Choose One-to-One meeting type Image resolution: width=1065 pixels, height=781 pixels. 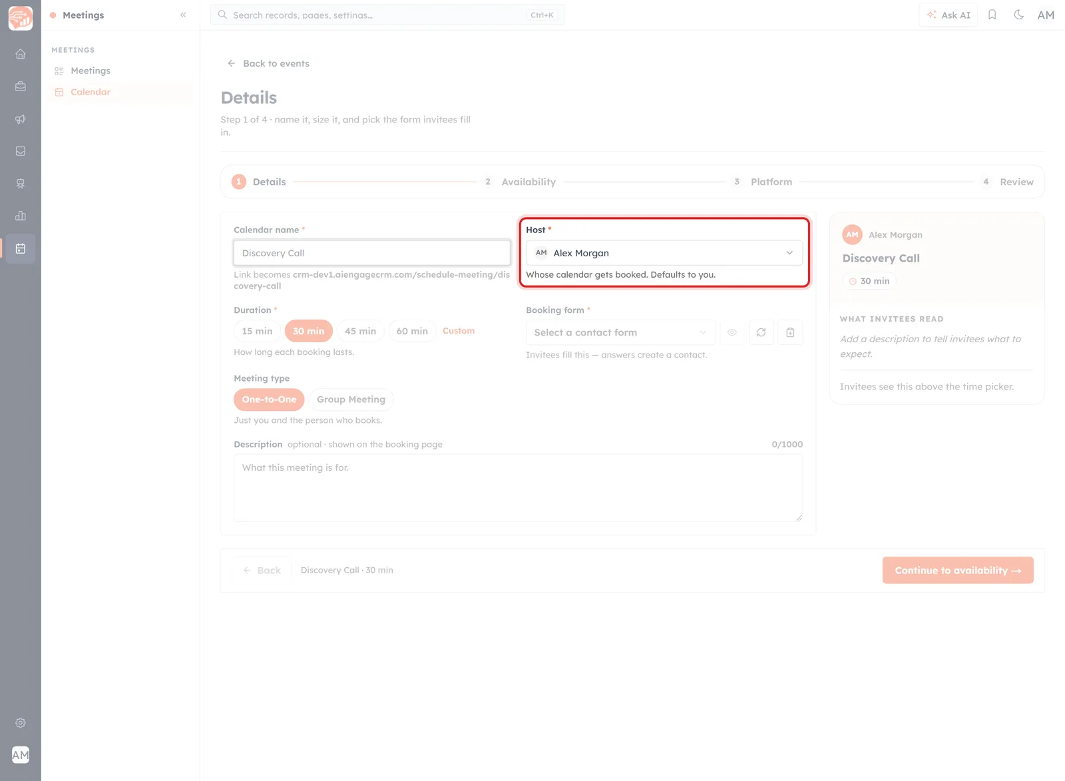click(x=269, y=399)
